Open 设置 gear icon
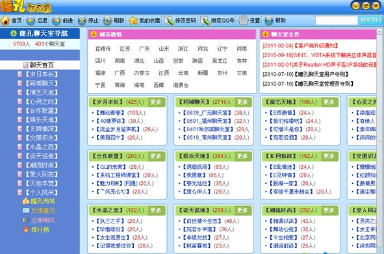The width and height of the screenshot is (384, 254). coord(243,21)
